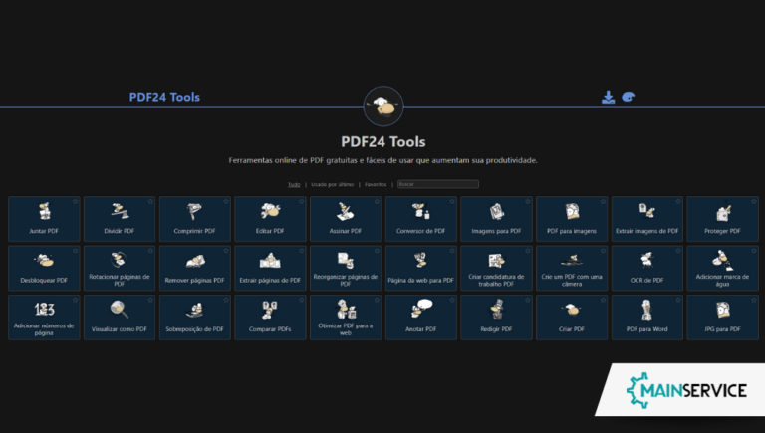
Task: Open Visualizar como PDF tool
Action: 120,318
